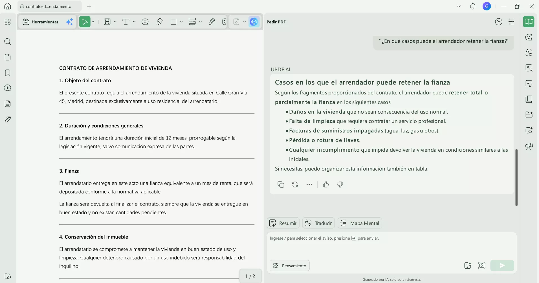Focus the AI chat prompt input field

tap(391, 245)
